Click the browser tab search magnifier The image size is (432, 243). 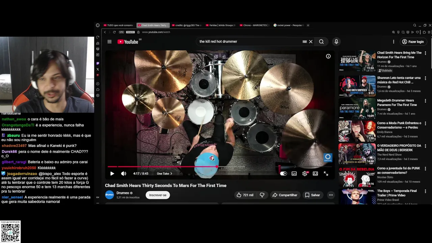[x=415, y=25]
